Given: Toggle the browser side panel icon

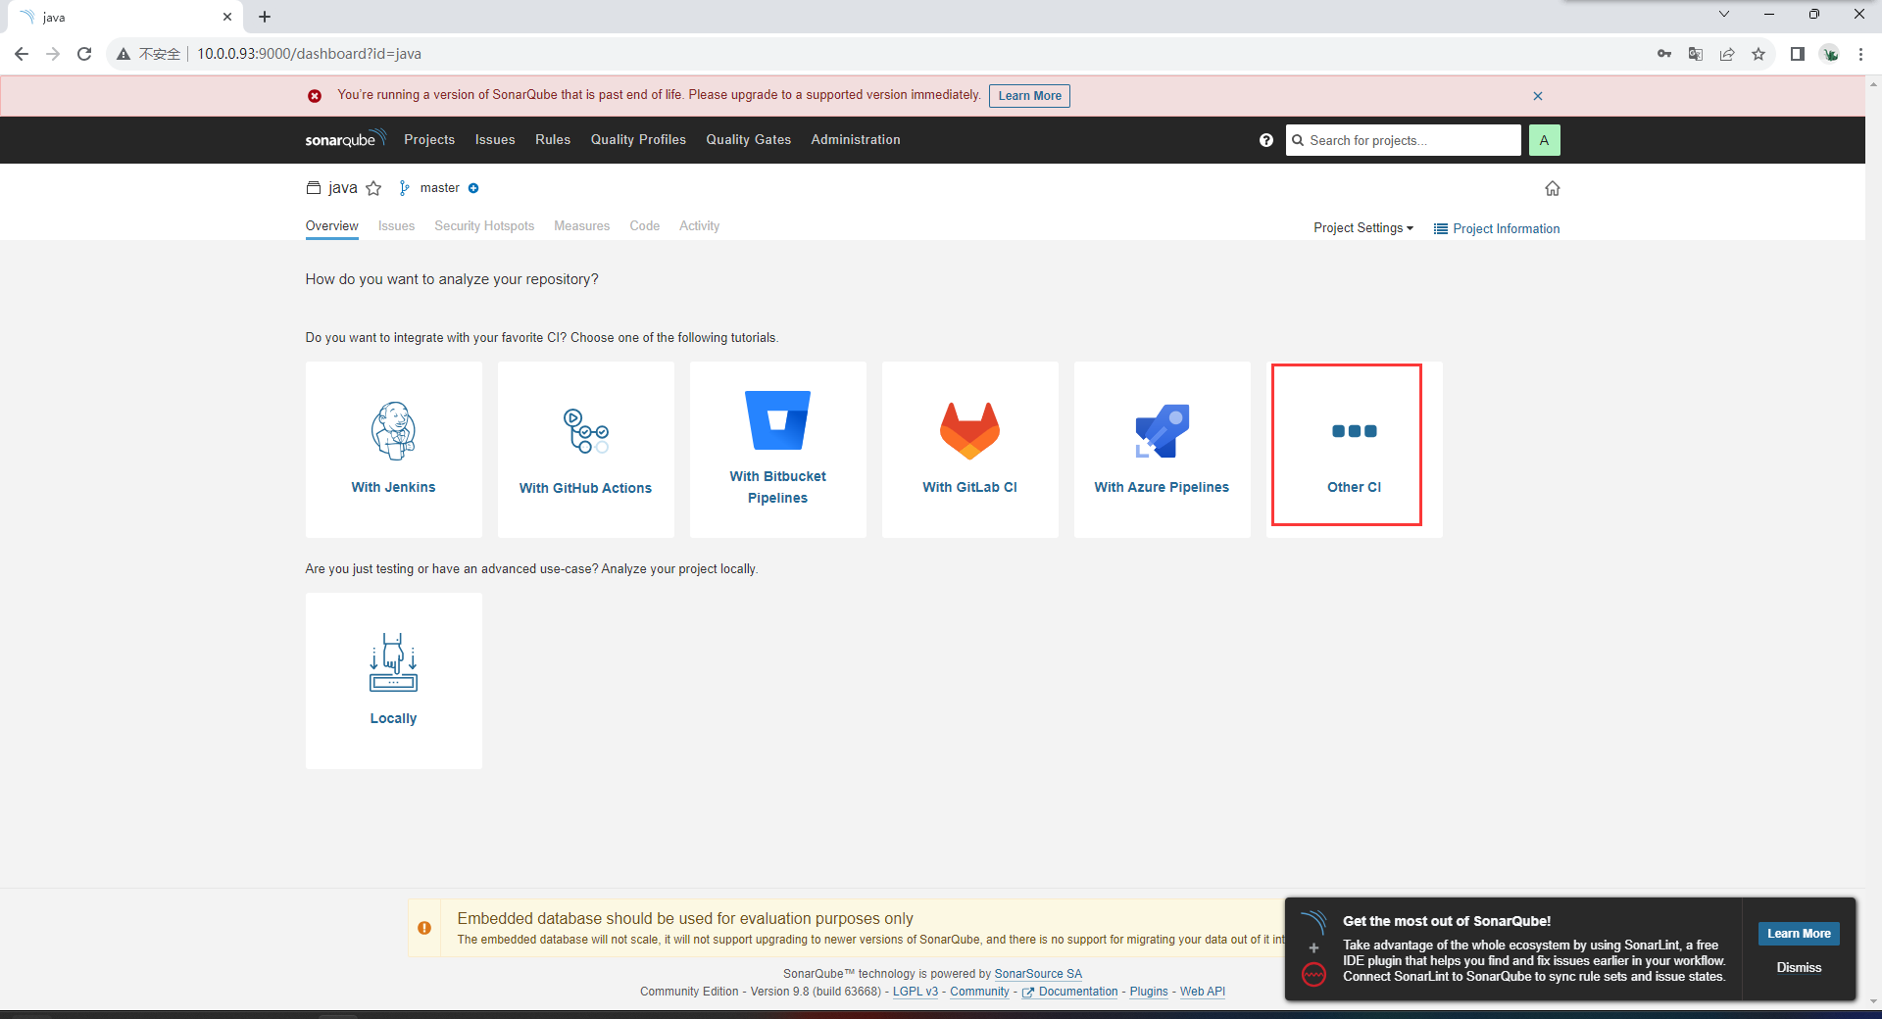Looking at the screenshot, I should point(1798,54).
